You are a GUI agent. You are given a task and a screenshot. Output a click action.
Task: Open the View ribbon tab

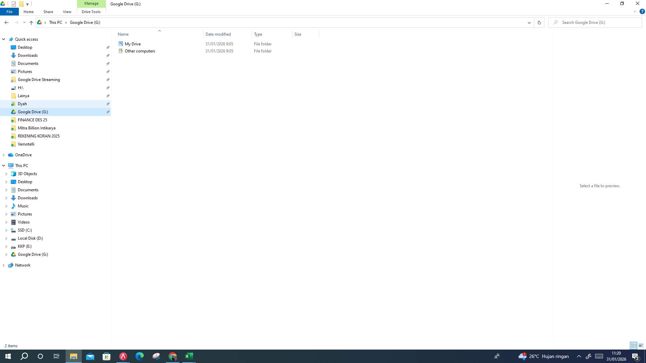pos(67,11)
